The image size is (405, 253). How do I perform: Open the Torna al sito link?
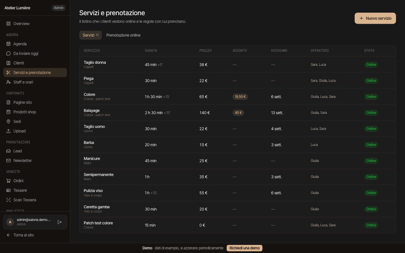coord(20,235)
